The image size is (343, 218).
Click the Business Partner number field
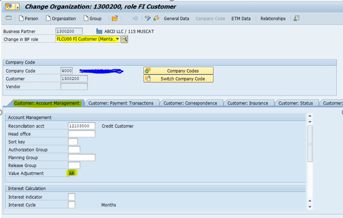(69, 31)
